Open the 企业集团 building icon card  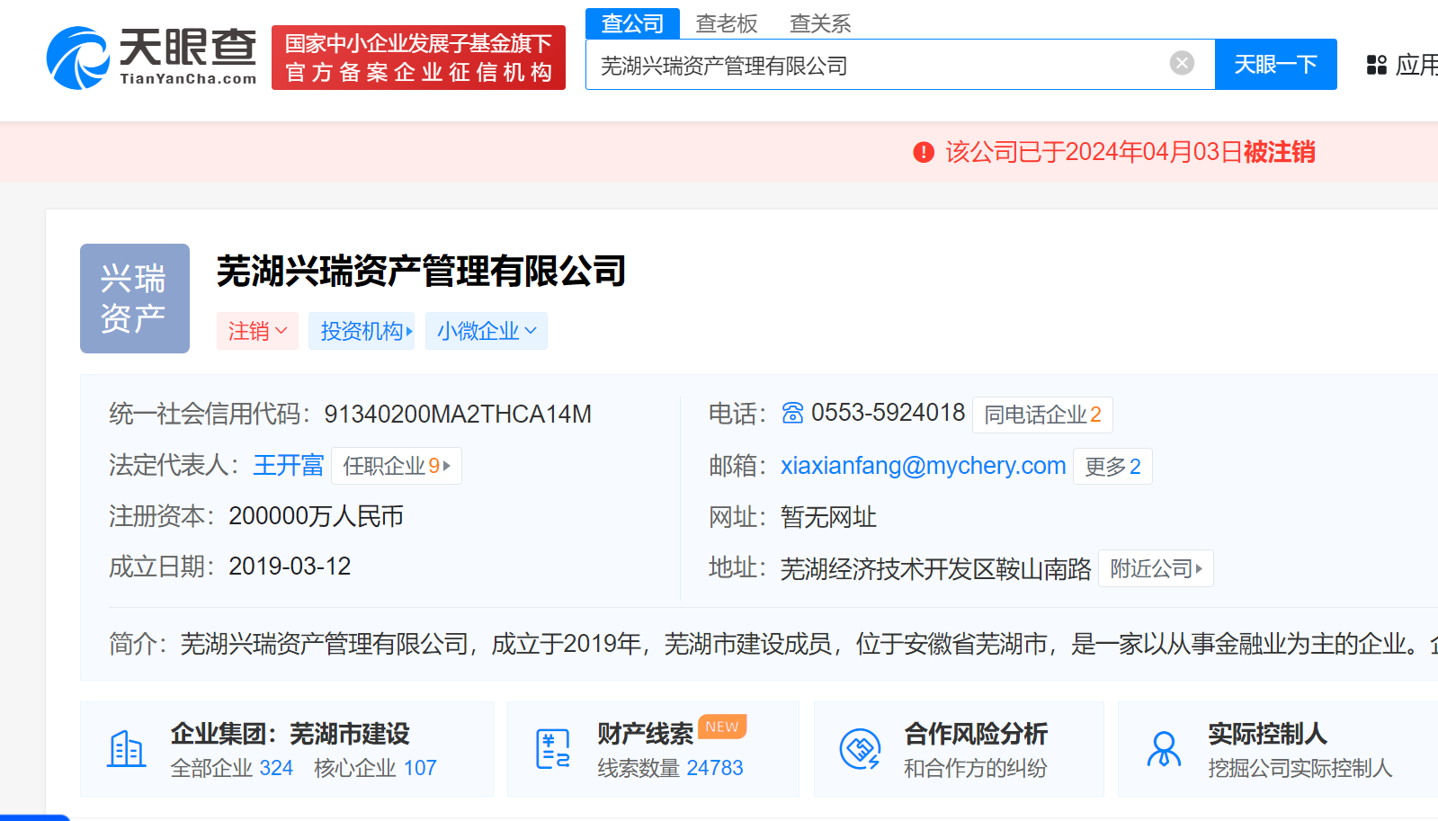[127, 749]
